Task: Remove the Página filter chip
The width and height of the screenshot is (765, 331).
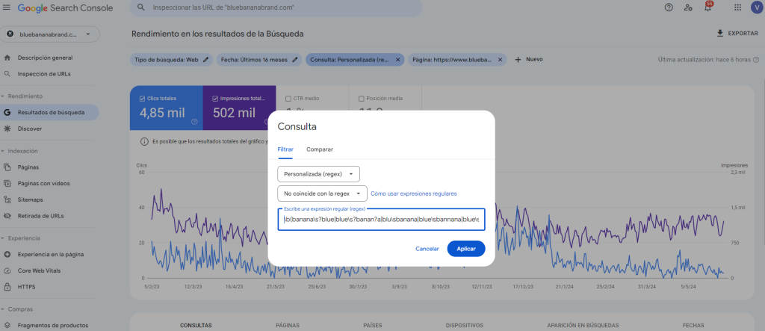Action: pos(501,59)
